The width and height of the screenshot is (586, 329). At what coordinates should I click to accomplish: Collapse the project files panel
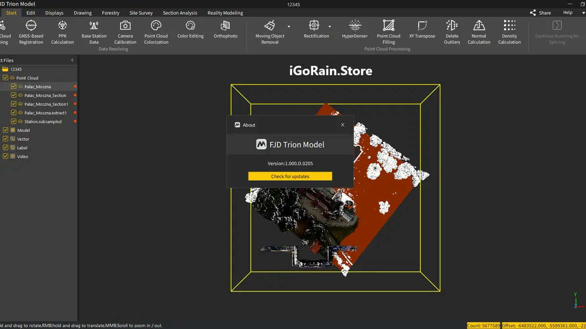[72, 60]
